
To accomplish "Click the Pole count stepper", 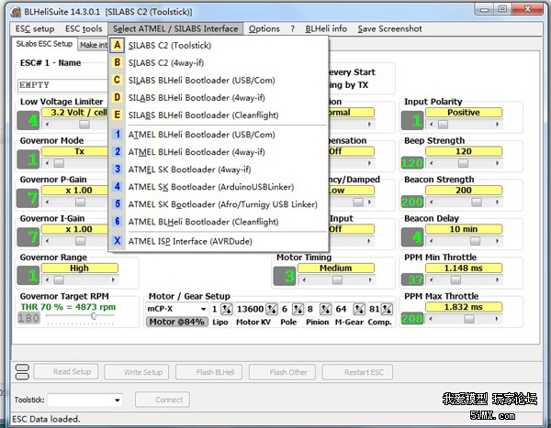I will pos(298,309).
